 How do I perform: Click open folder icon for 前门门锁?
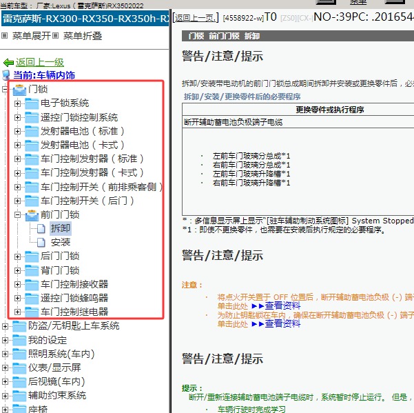32,215
